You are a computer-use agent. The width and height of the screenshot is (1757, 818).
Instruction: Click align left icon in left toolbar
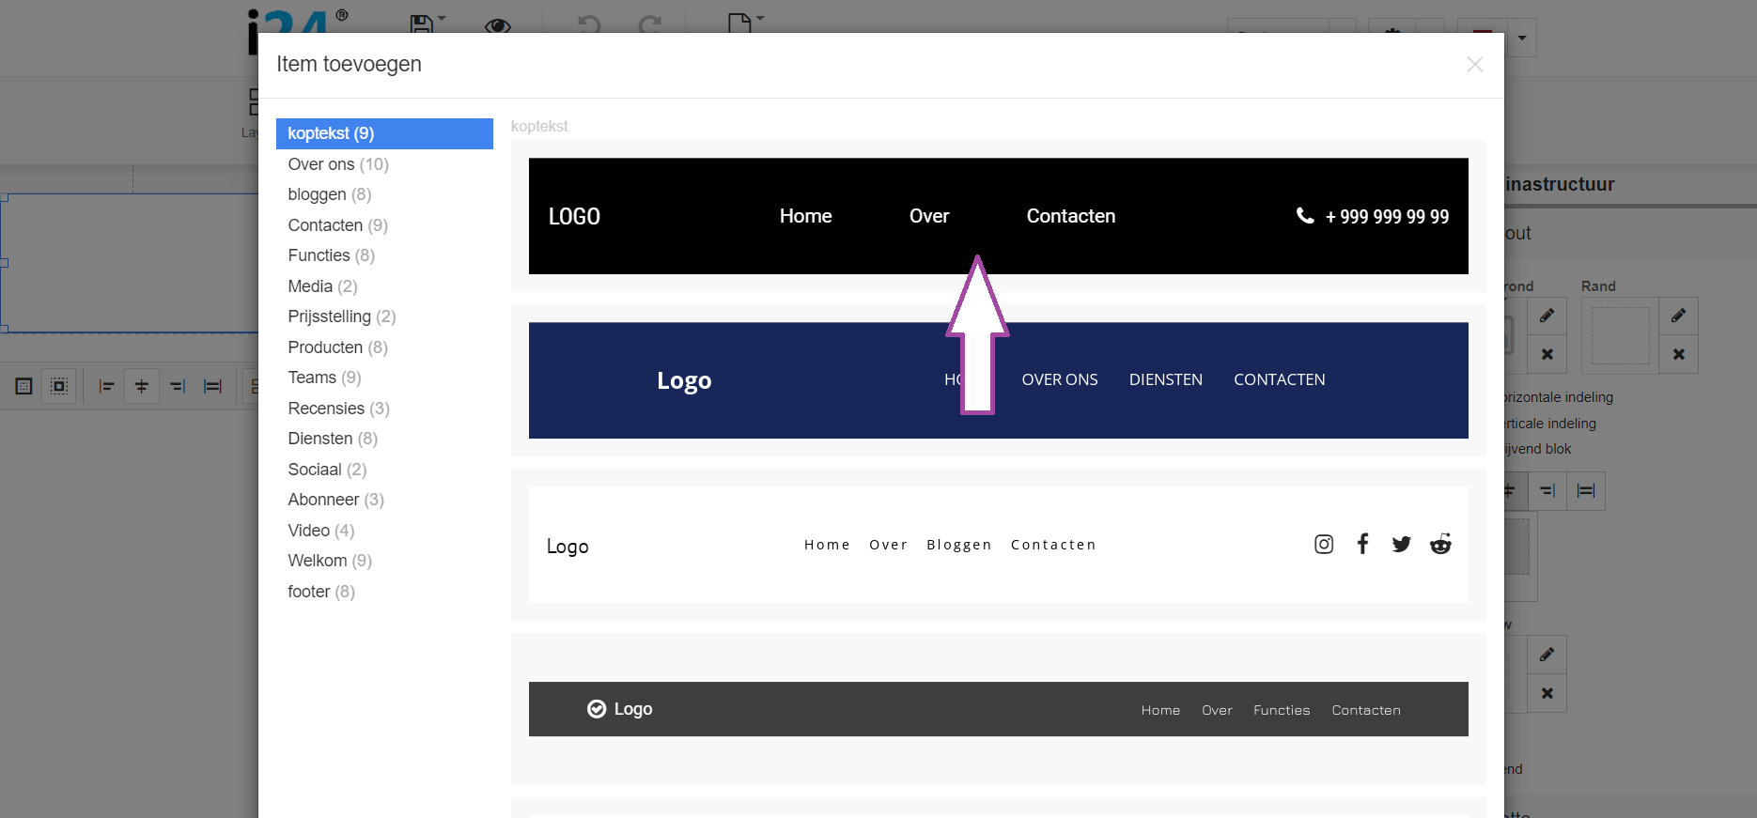pos(106,386)
